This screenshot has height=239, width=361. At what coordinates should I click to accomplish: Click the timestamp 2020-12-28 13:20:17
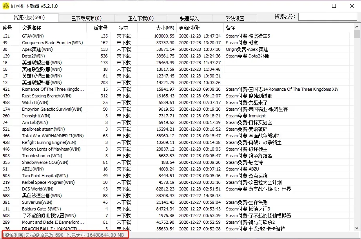tap(200, 43)
